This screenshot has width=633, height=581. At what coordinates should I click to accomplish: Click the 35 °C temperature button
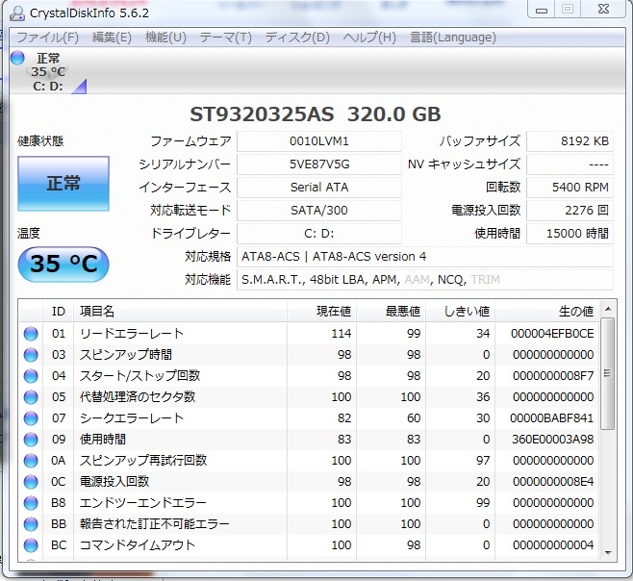coord(63,265)
